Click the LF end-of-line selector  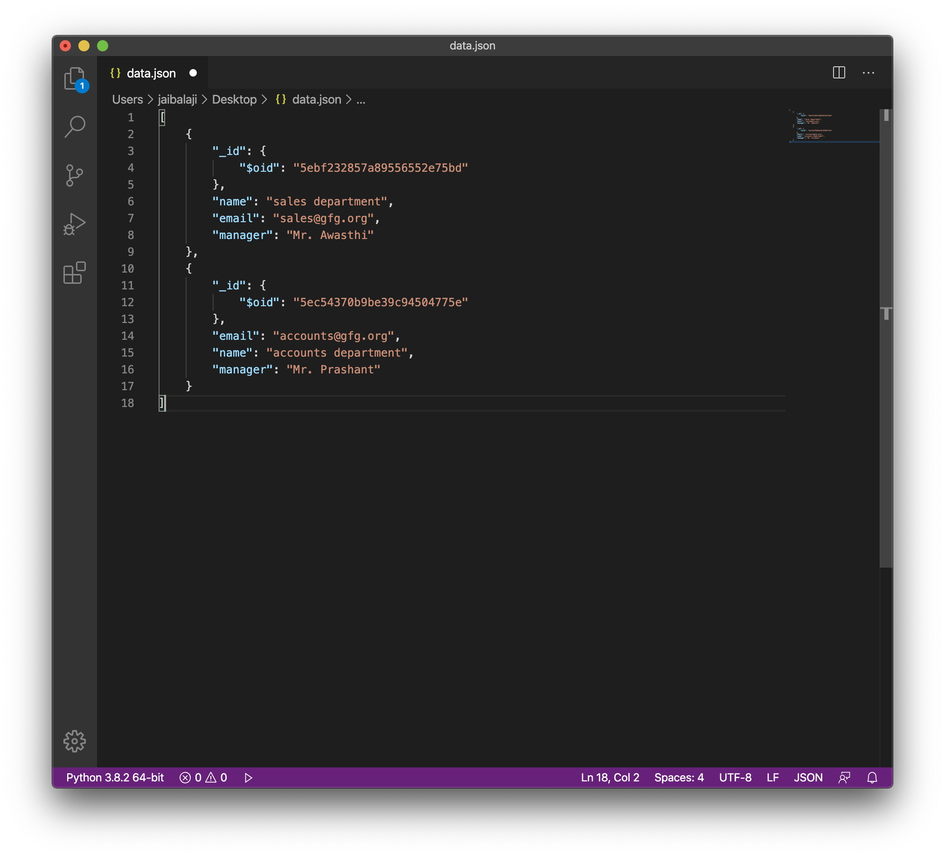(x=772, y=778)
